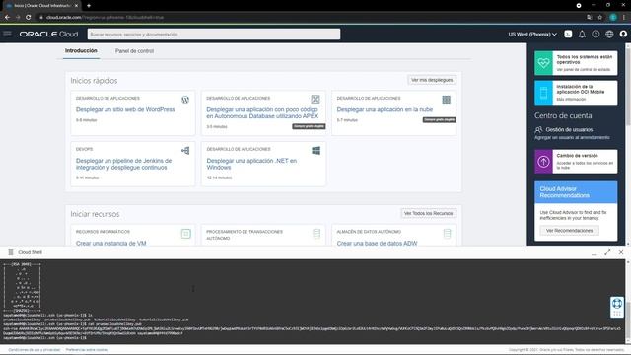Open Condiciones de uso y privacidad footer link

[35, 350]
